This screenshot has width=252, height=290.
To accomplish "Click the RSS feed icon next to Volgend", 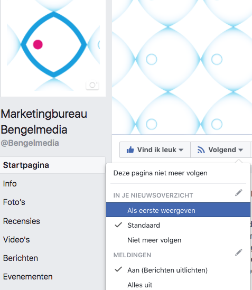I will pos(201,150).
